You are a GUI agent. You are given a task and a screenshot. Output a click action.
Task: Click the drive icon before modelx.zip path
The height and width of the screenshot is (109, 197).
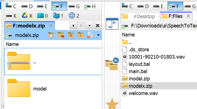(x=8, y=36)
